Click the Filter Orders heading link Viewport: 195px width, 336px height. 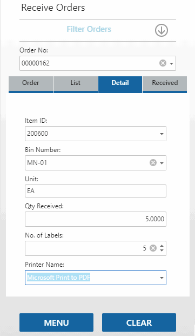pos(89,29)
